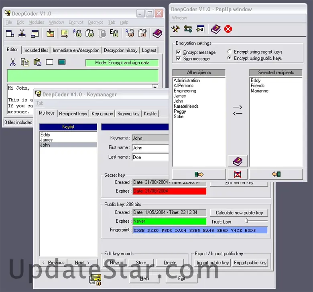
Task: Click the green add-recipient arrow button
Action: coord(199,174)
